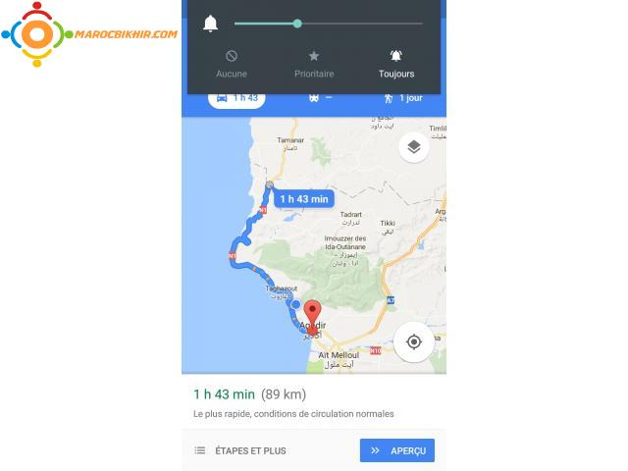The image size is (628, 471).
Task: Adjust the notification volume slider handle
Action: [297, 24]
